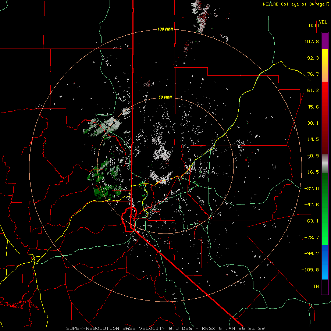Viewport: 331px width, 331px height.
Task: Select the -16.5 scale value
Action: [x=312, y=172]
